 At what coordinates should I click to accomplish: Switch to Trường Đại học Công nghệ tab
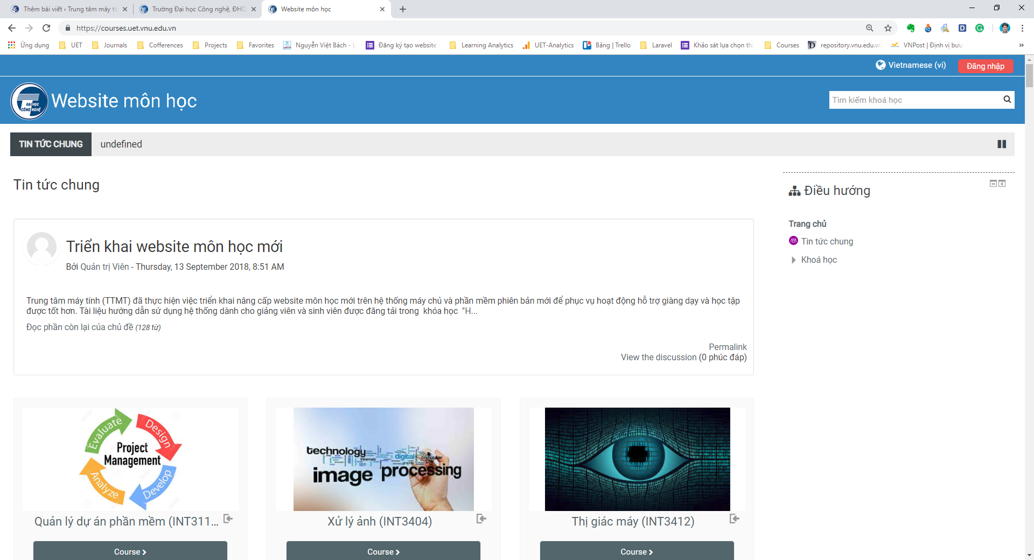[x=198, y=9]
